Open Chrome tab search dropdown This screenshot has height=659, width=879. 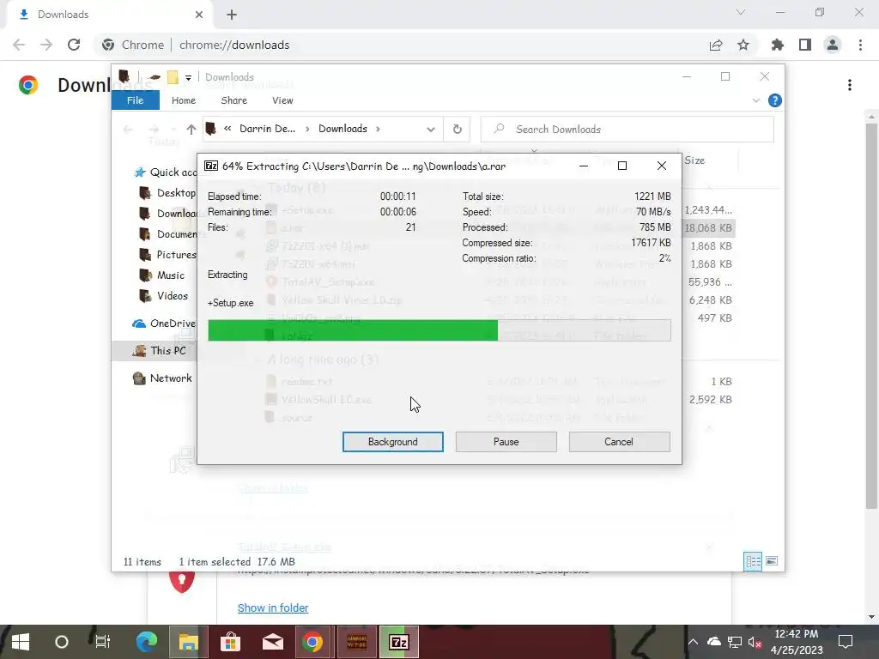(x=741, y=12)
